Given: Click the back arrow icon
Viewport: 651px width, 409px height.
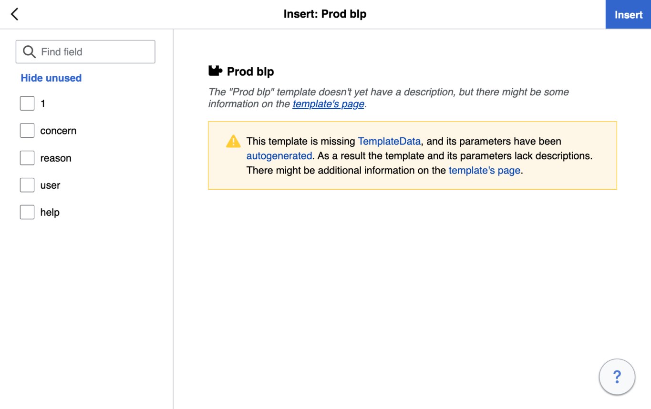Looking at the screenshot, I should (x=15, y=14).
